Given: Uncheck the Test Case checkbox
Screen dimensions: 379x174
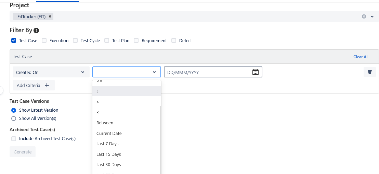Looking at the screenshot, I should point(14,40).
